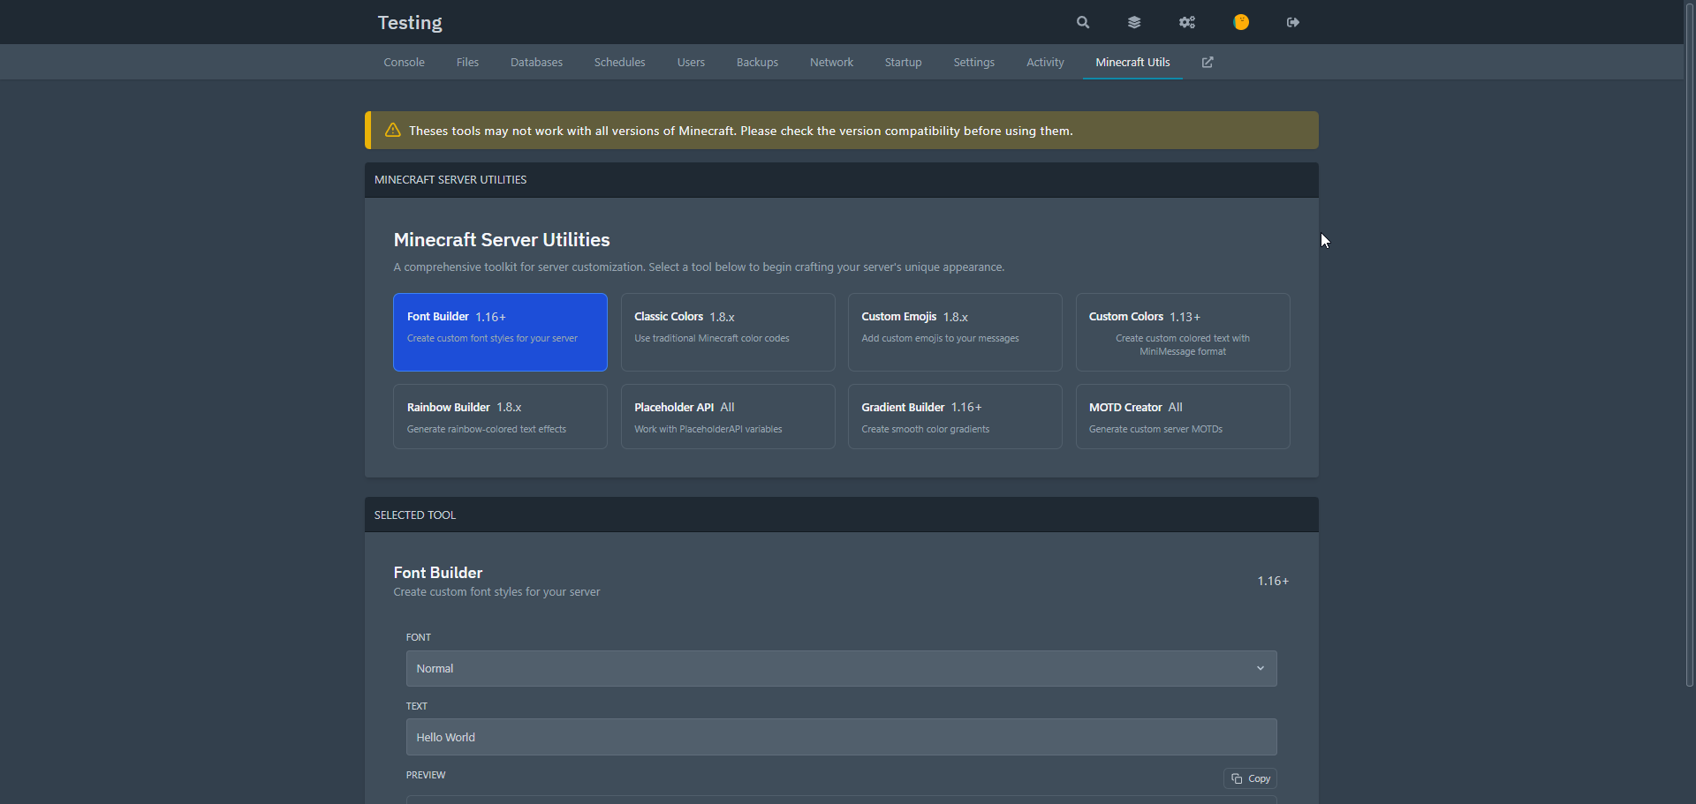Open the external link icon tab
This screenshot has width=1696, height=804.
(x=1208, y=62)
